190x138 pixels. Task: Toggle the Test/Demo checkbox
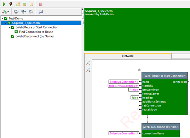coord(6,18)
